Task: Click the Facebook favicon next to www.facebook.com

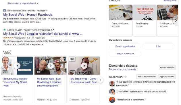Action: pyautogui.click(x=5, y=11)
